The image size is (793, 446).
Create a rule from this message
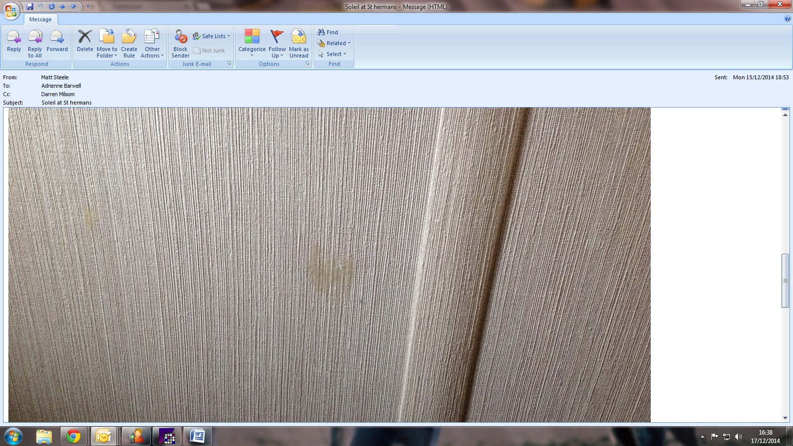129,43
